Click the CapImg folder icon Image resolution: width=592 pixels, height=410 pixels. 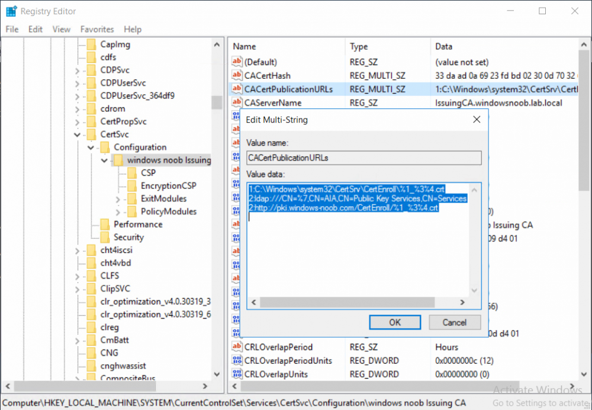91,44
